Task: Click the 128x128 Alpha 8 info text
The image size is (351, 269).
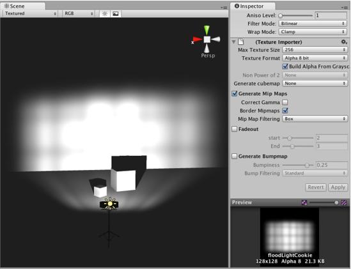Action: 290,261
